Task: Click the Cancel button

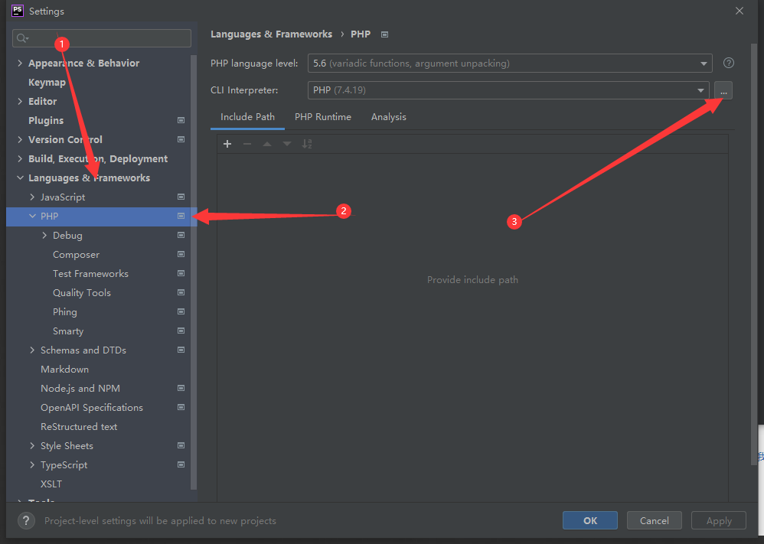Action: point(654,520)
